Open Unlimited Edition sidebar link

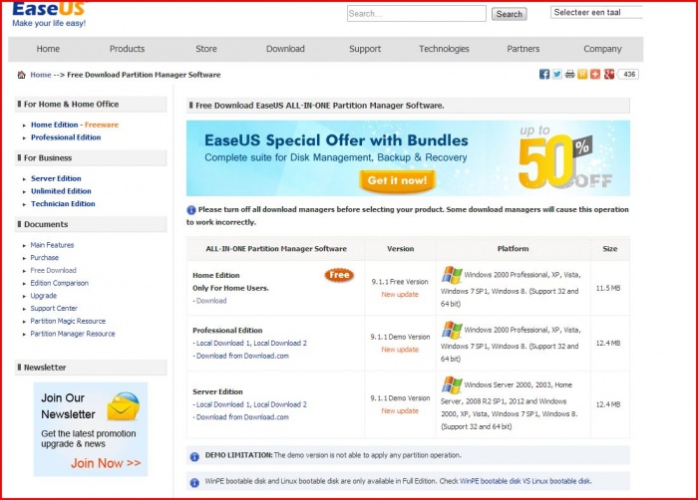click(x=61, y=191)
